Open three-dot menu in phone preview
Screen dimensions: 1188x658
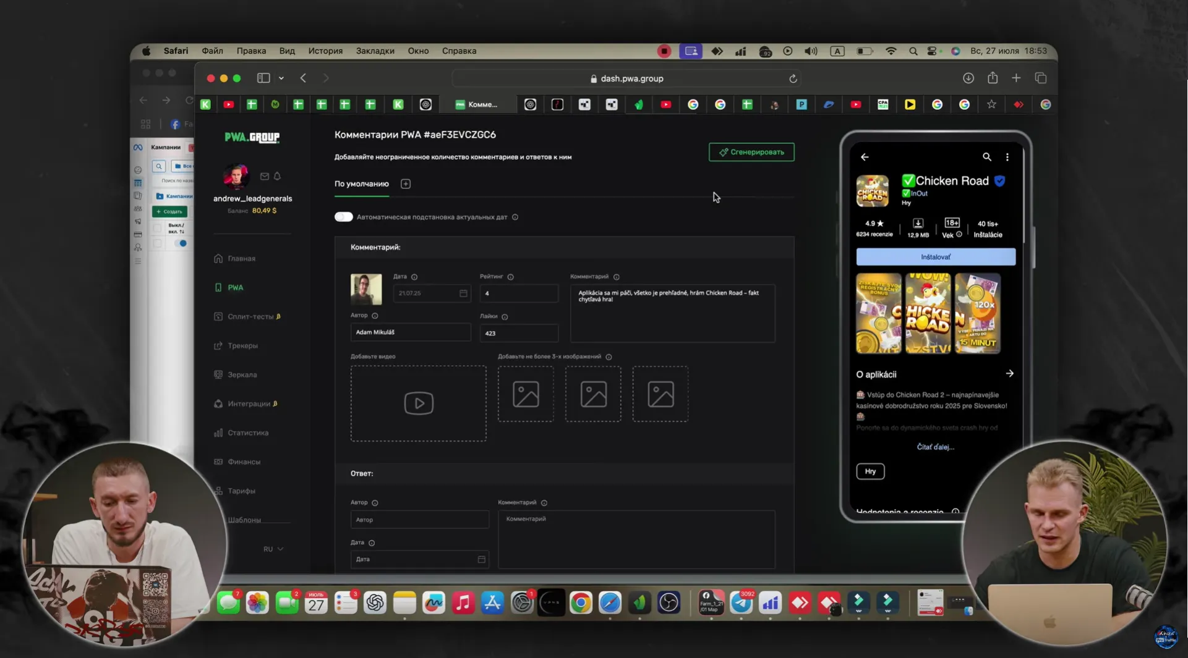[x=1007, y=157]
